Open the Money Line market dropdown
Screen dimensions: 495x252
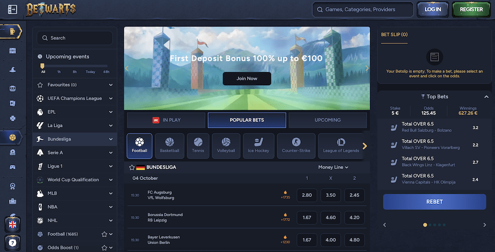(x=333, y=168)
